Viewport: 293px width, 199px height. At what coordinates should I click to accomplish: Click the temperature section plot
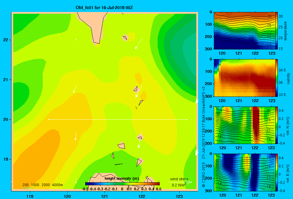tap(244, 31)
